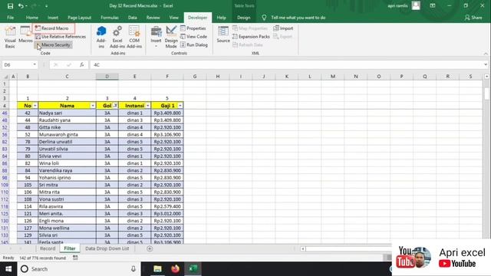Open the Nama column filter dropdown
The height and width of the screenshot is (276, 491).
click(x=93, y=106)
